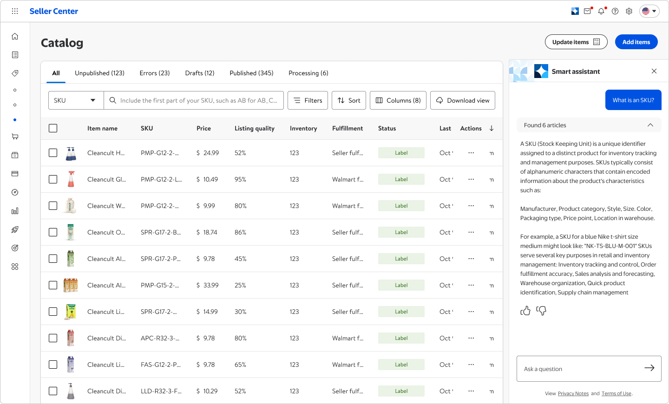Open the shopping cart icon in the sidebar

(15, 137)
